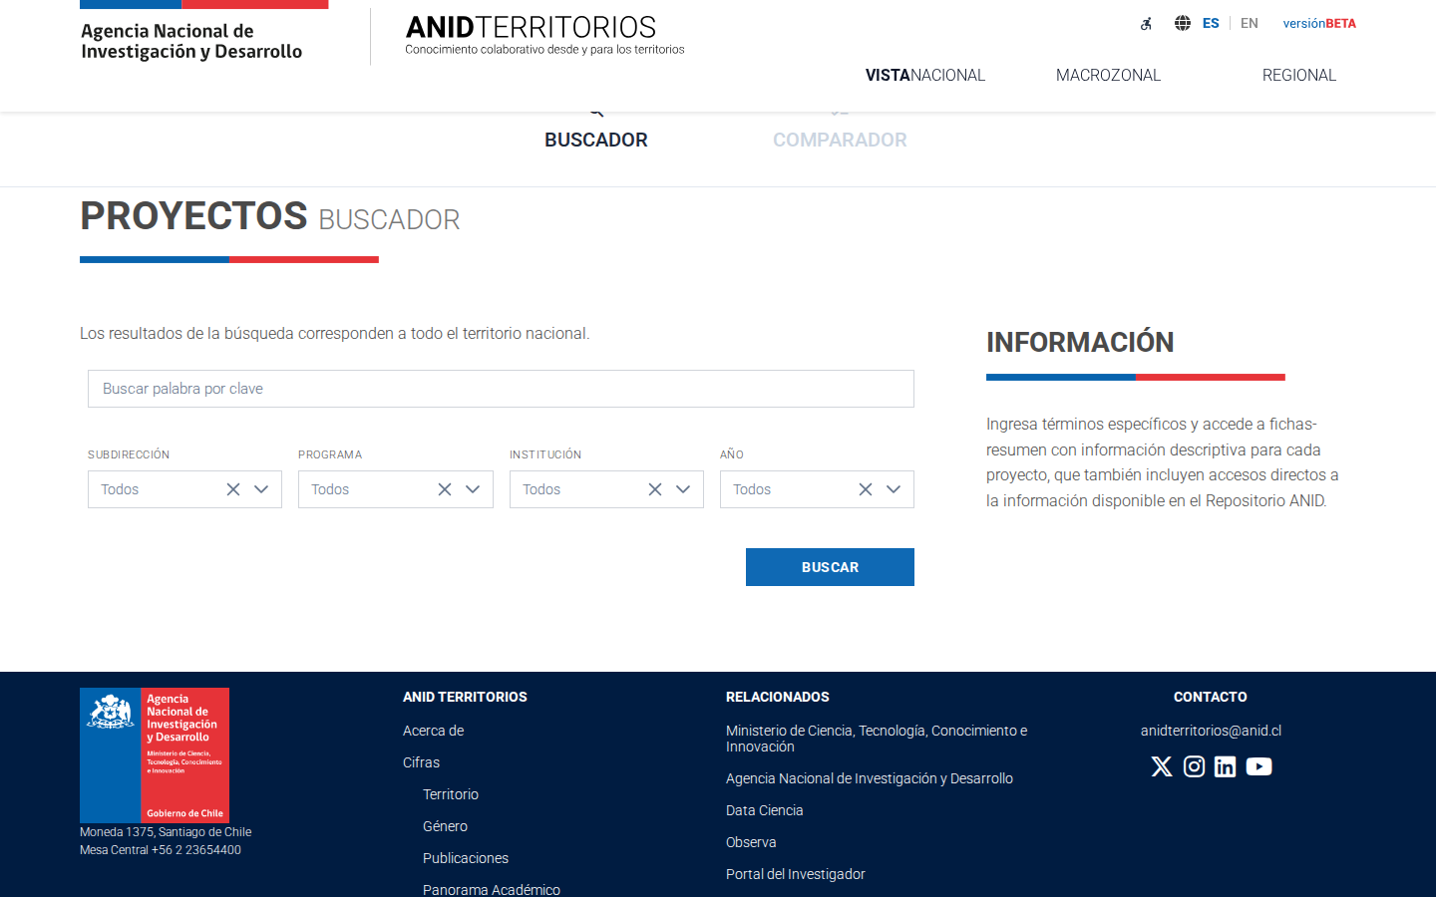
Task: Click the Mesa Central +56 2 23654400 phone text
Action: click(161, 850)
